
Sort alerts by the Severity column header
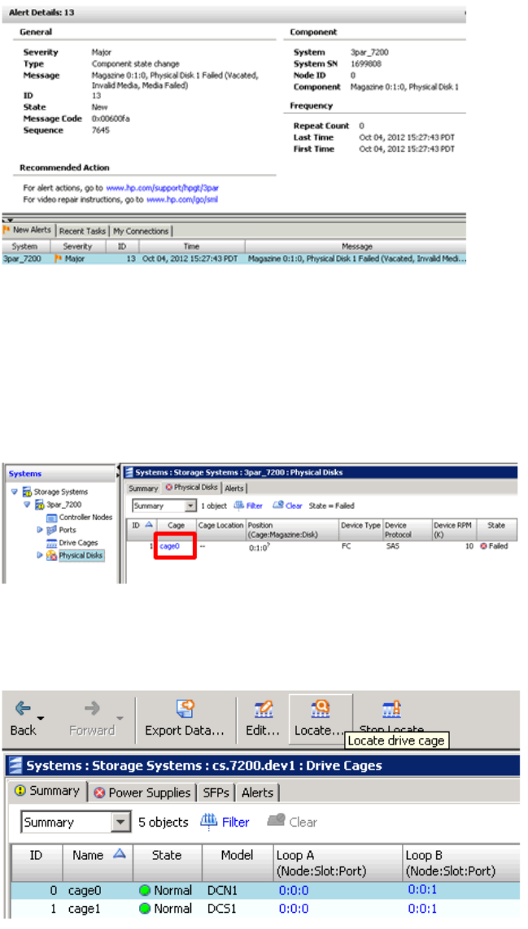(x=77, y=246)
